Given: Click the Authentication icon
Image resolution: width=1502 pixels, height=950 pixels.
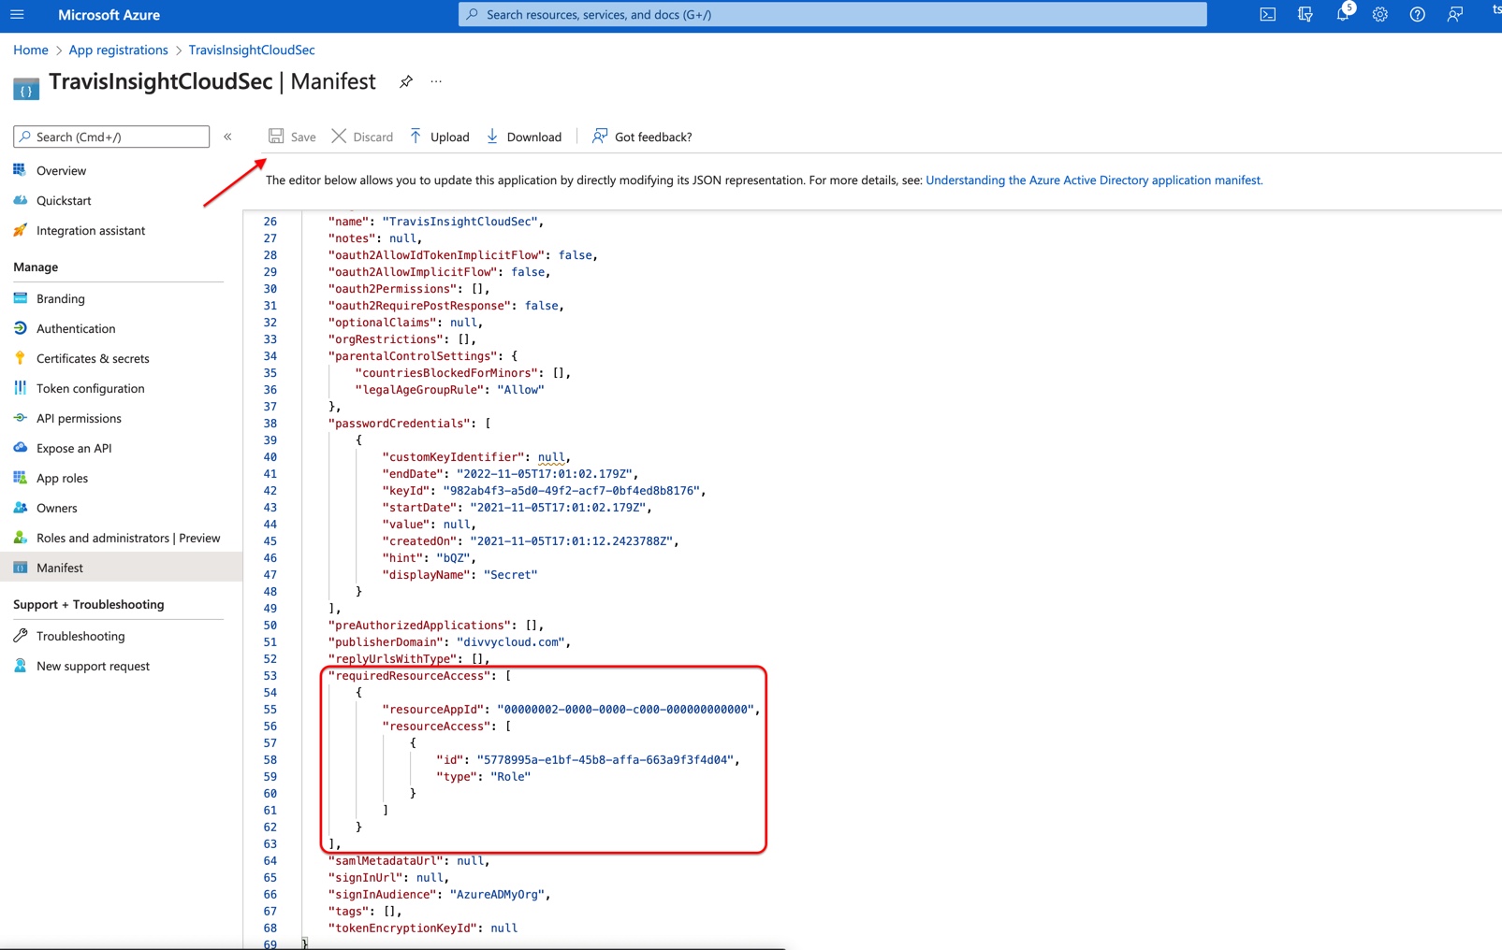Looking at the screenshot, I should tap(20, 328).
